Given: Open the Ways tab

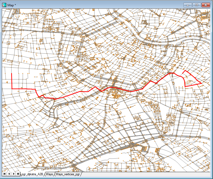Looking at the screenshot, I should click(49, 174).
